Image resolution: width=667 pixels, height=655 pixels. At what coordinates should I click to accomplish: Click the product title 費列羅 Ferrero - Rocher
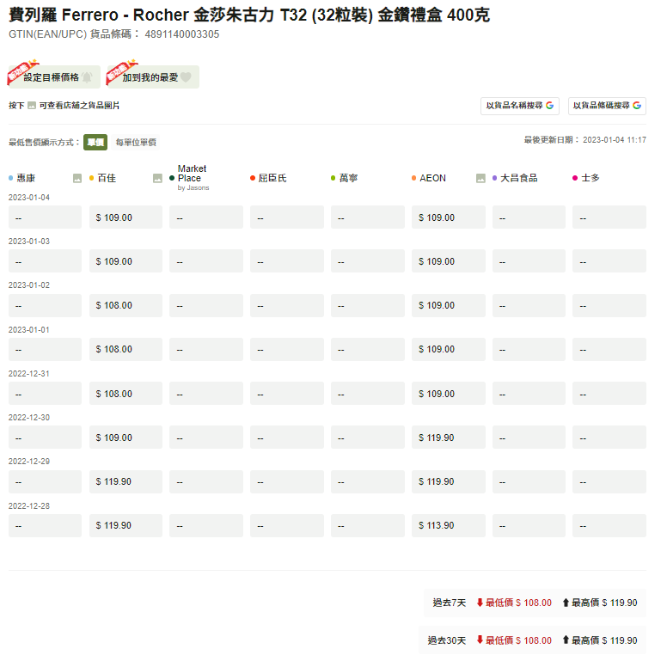[x=249, y=15]
